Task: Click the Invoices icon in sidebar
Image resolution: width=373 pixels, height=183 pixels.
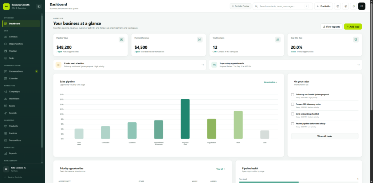Action: point(6,133)
